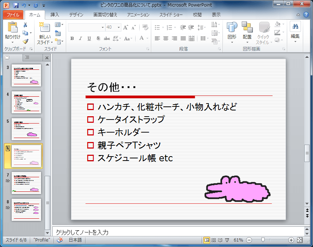Click the Save icon in quick access toolbar
Screen dimensions: 313x247
(x=16, y=5)
